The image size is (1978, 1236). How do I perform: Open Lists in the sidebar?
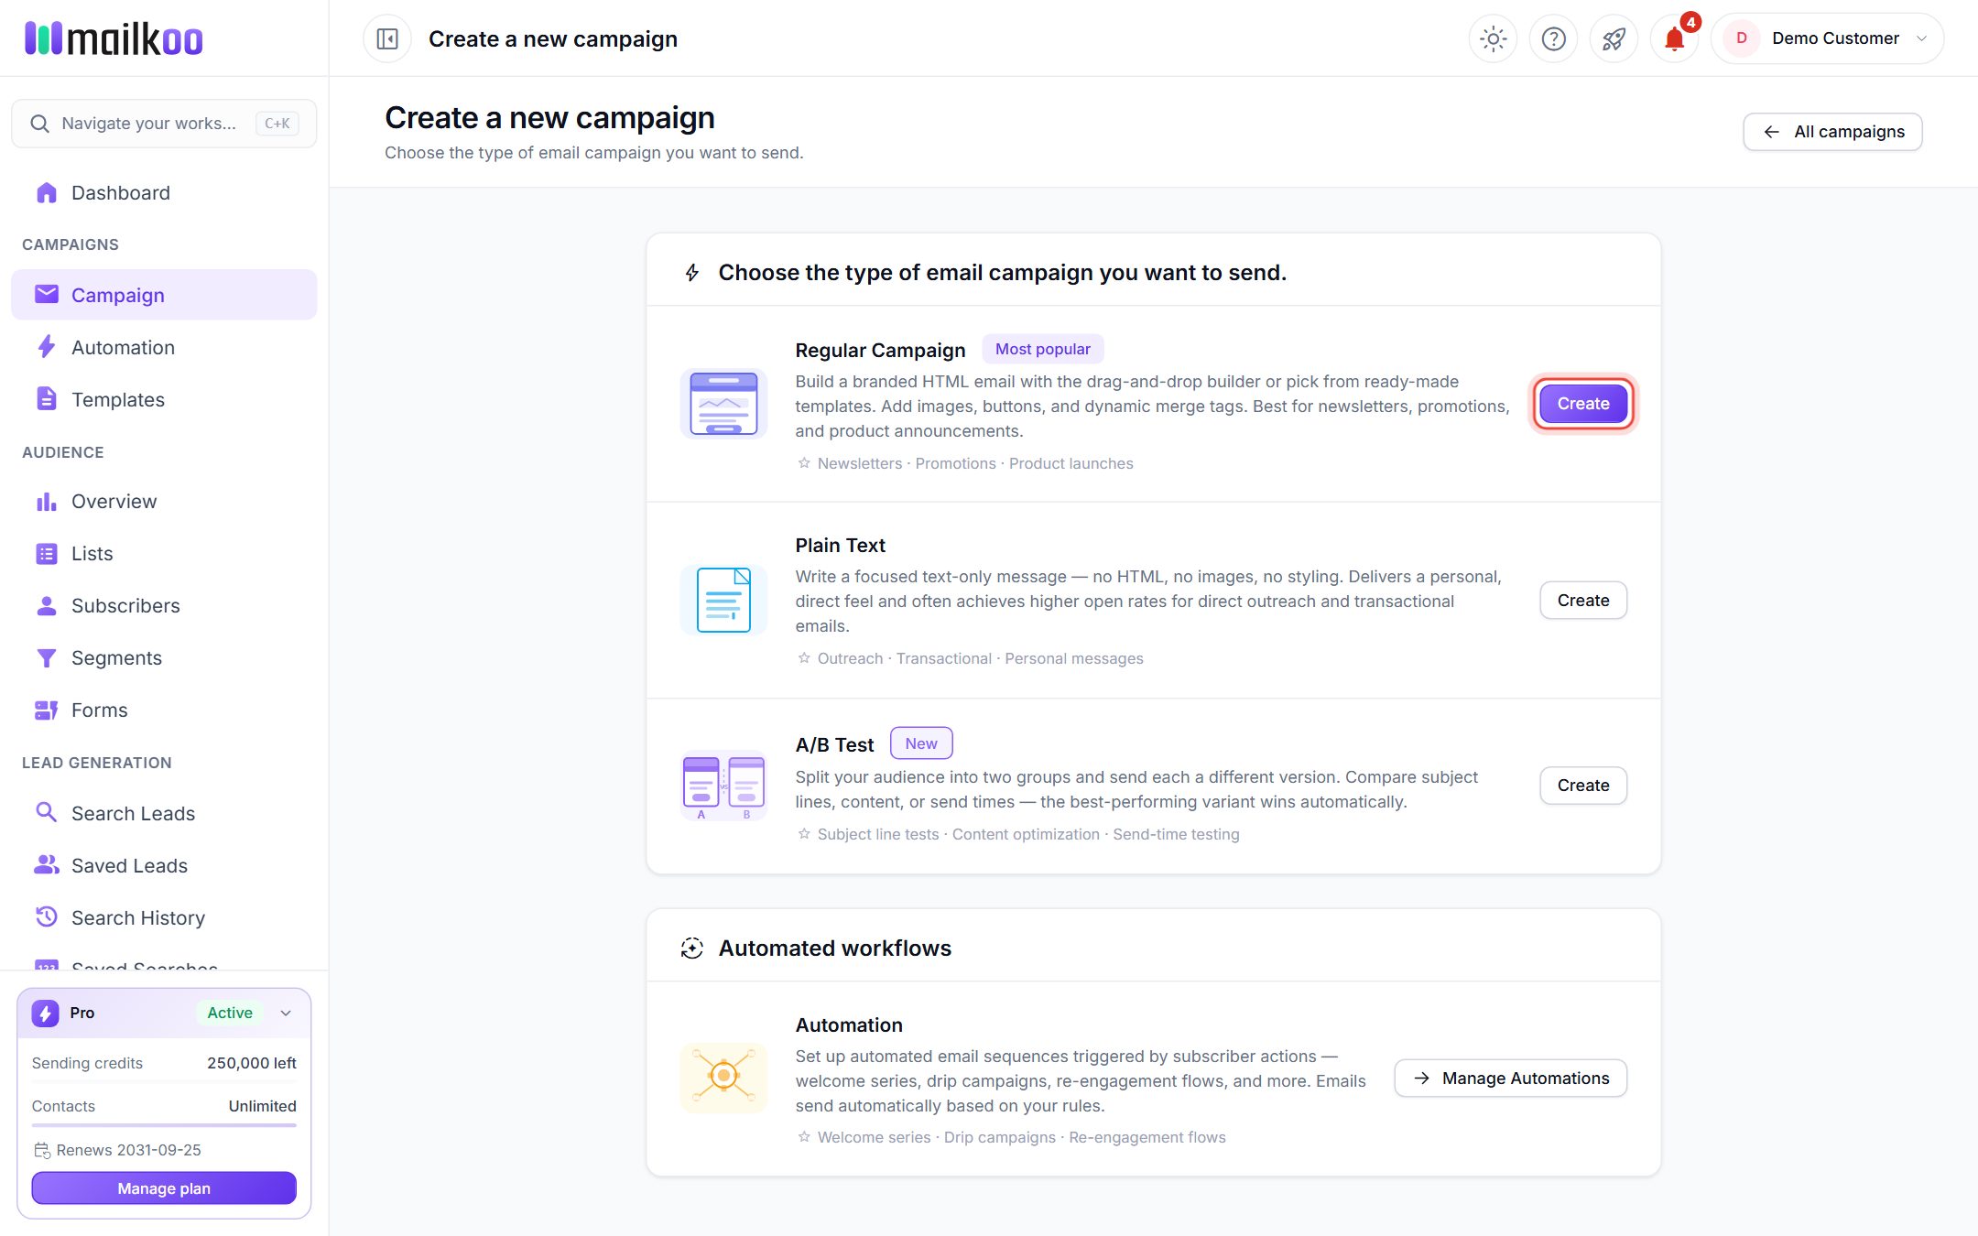click(x=164, y=553)
